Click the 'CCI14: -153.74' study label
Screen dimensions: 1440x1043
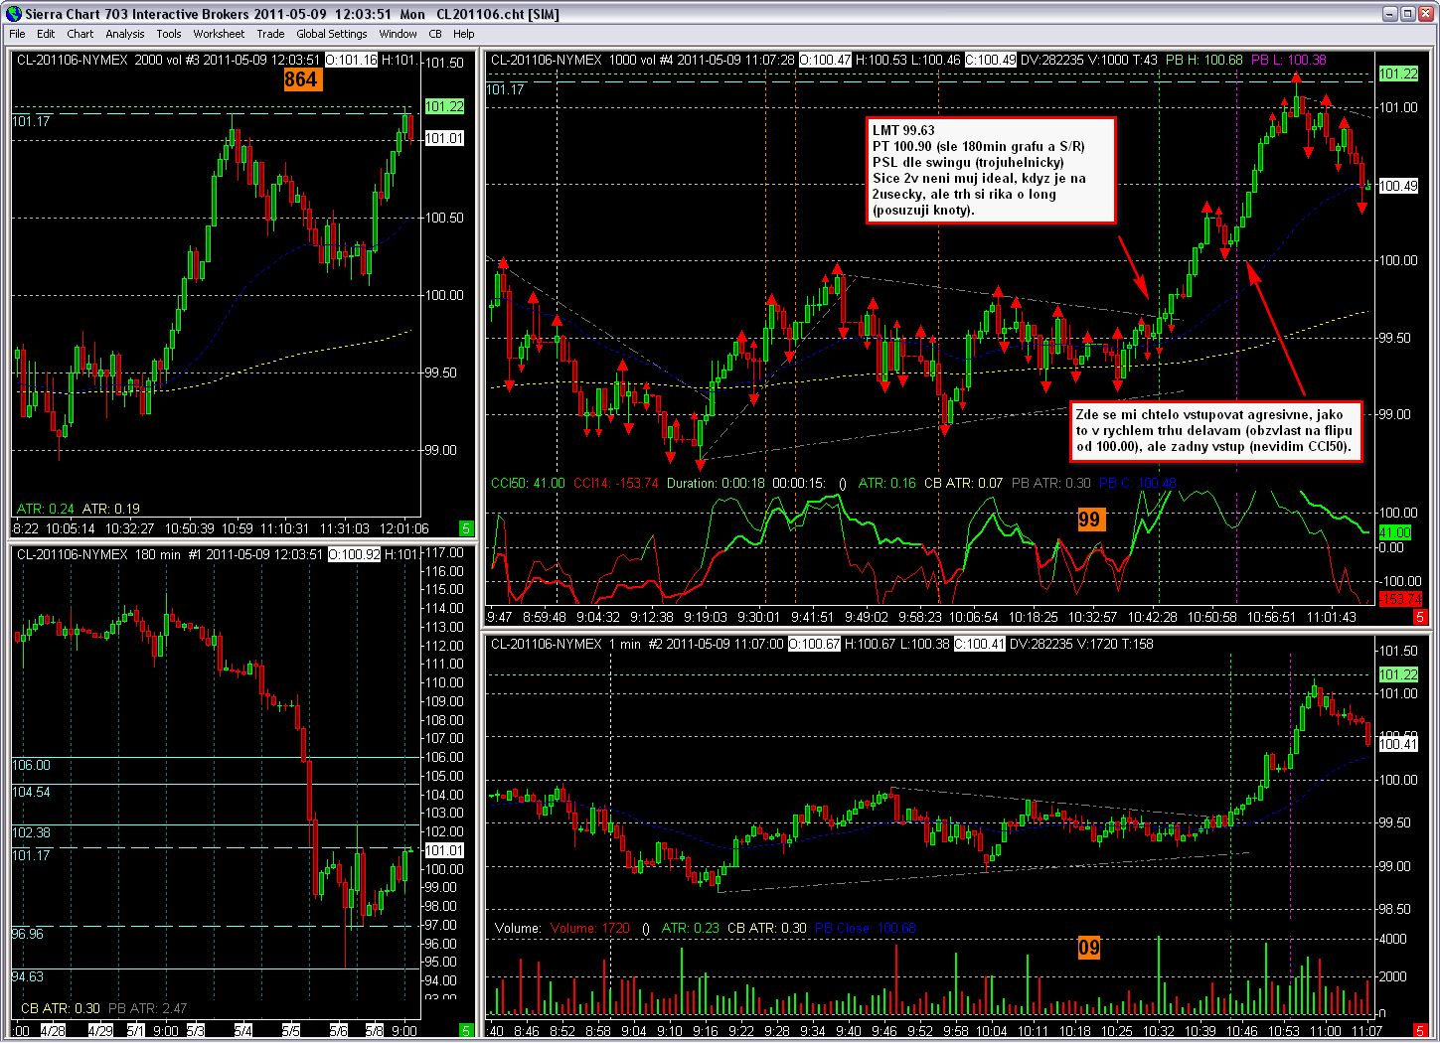615,484
